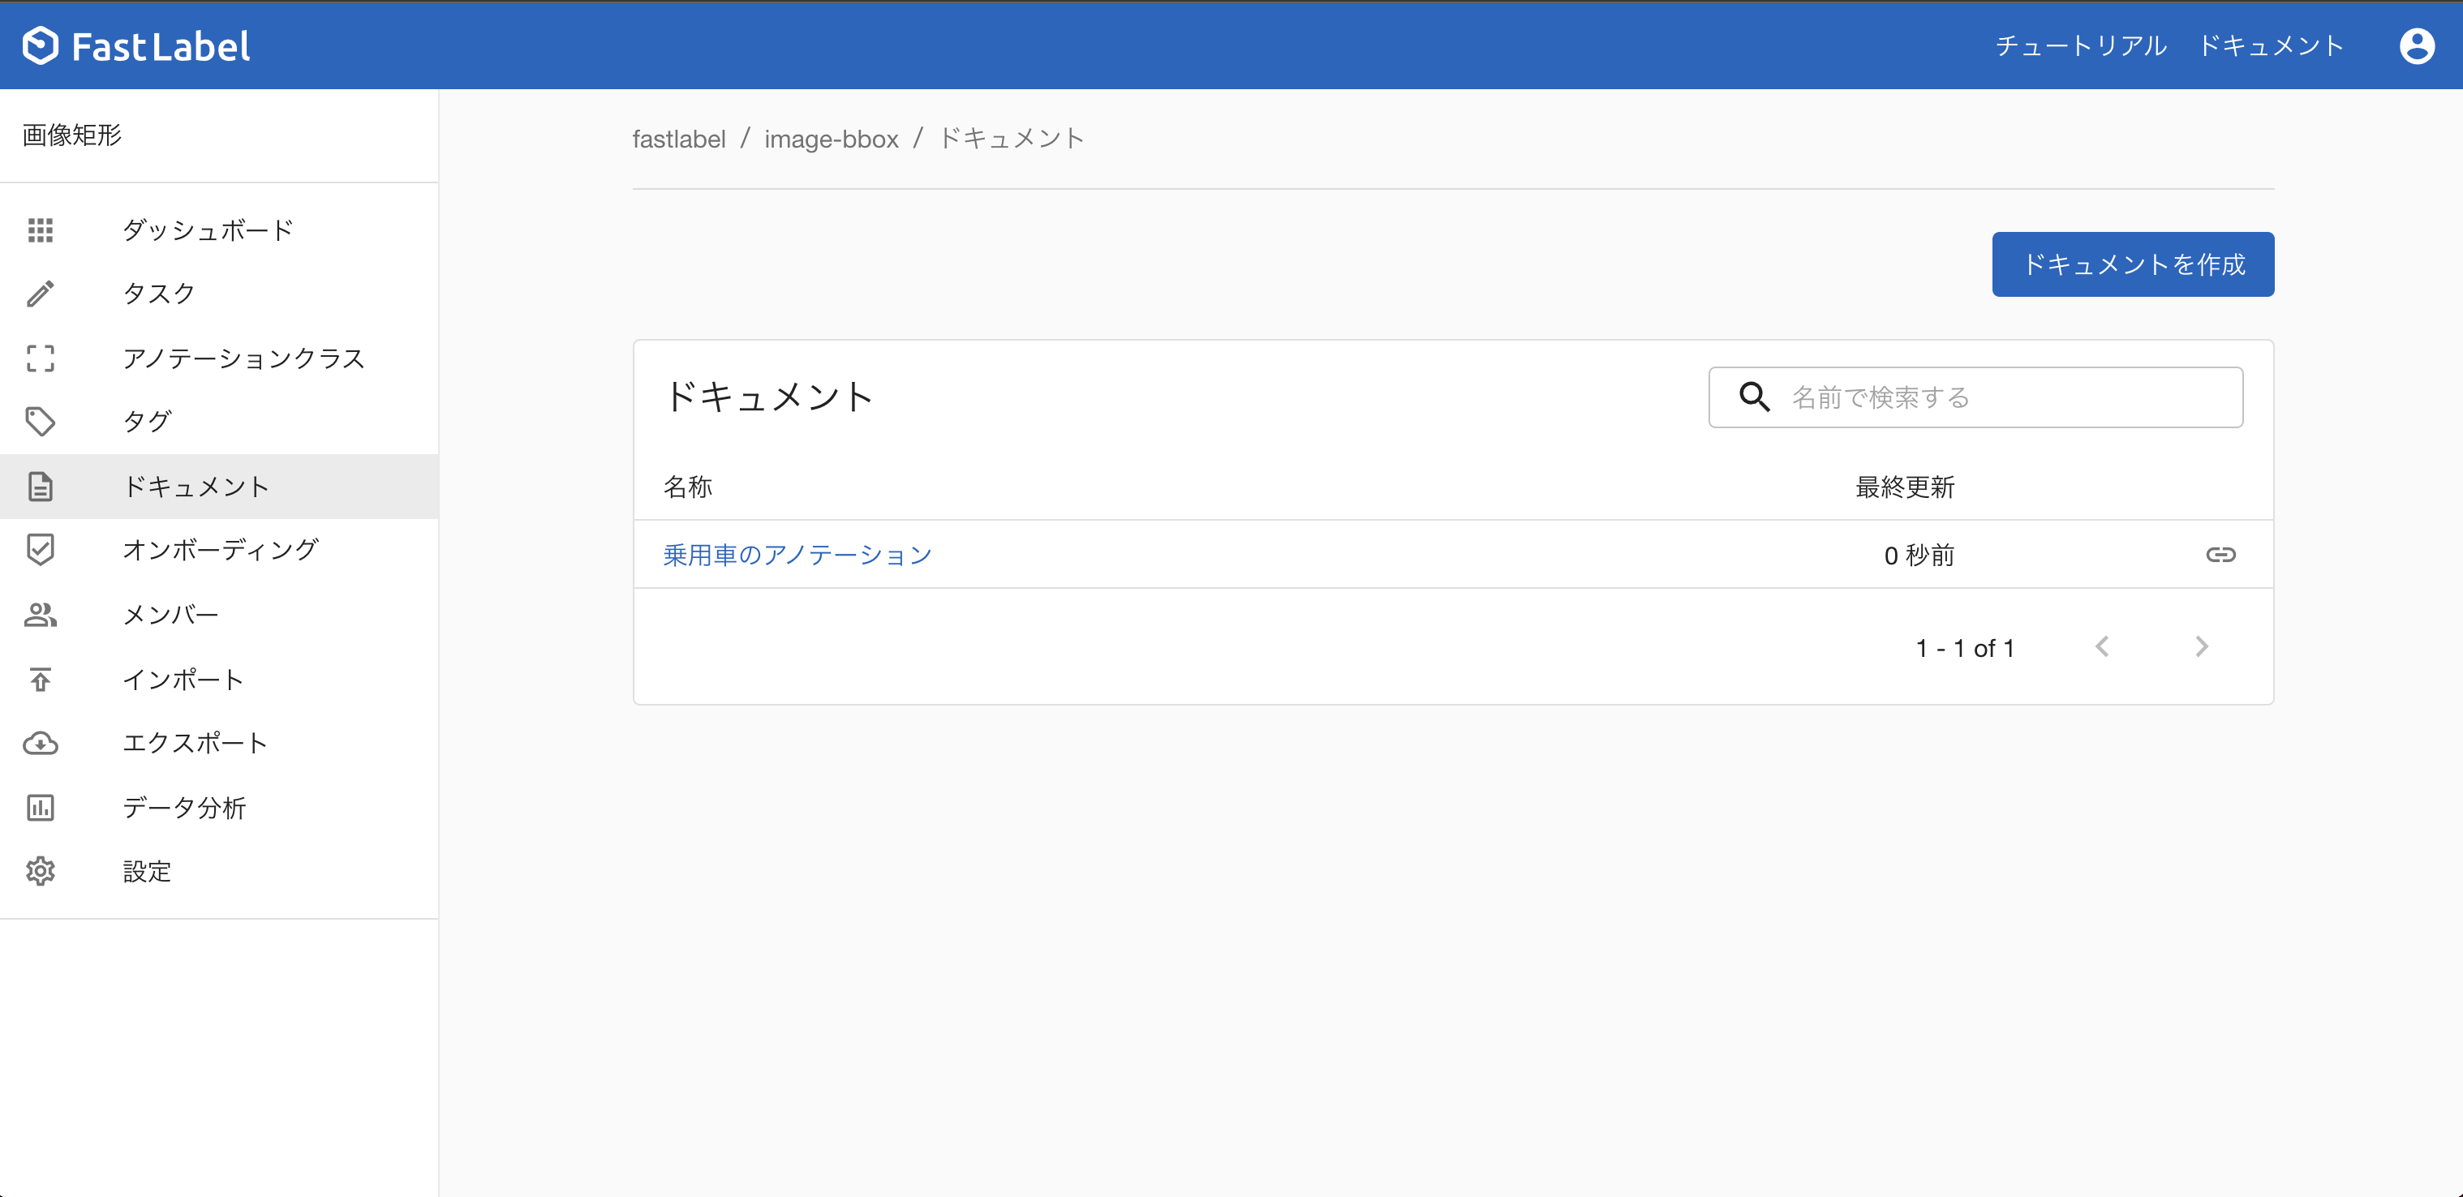Click the settings gear icon

[x=41, y=871]
